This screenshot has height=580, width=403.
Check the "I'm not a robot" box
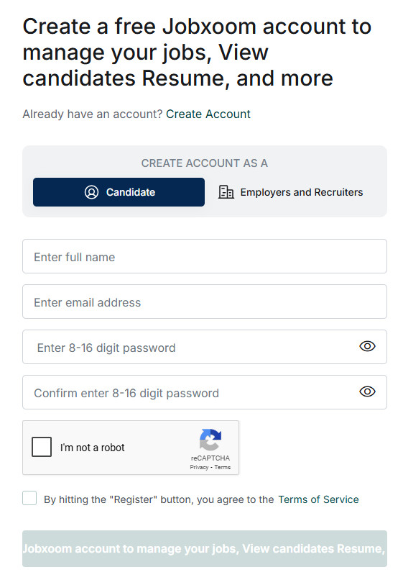click(42, 447)
